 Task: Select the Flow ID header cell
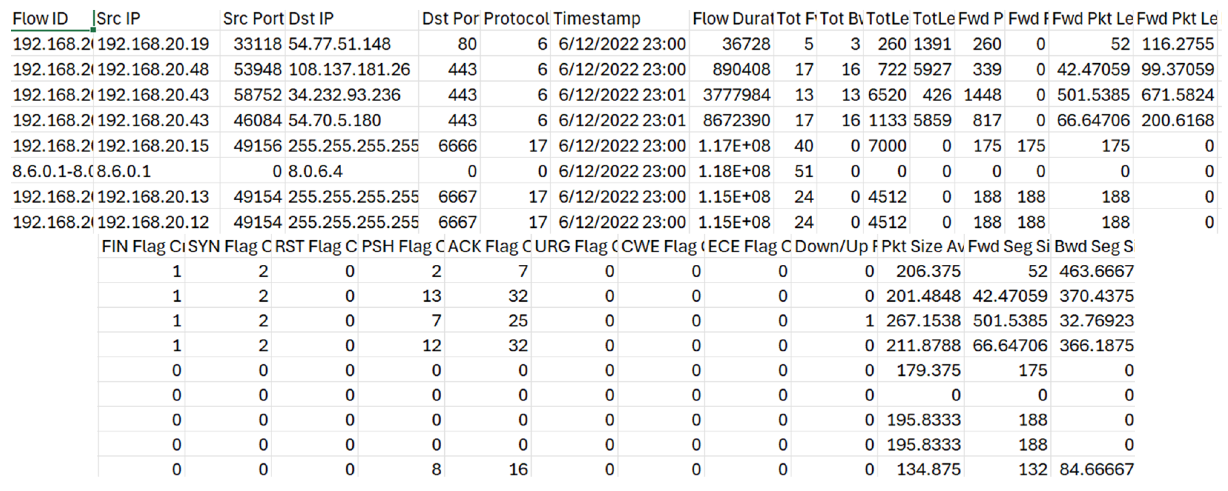[52, 19]
